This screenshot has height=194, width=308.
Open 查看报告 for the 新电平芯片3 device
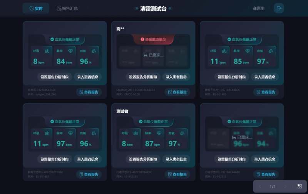tap(89, 174)
